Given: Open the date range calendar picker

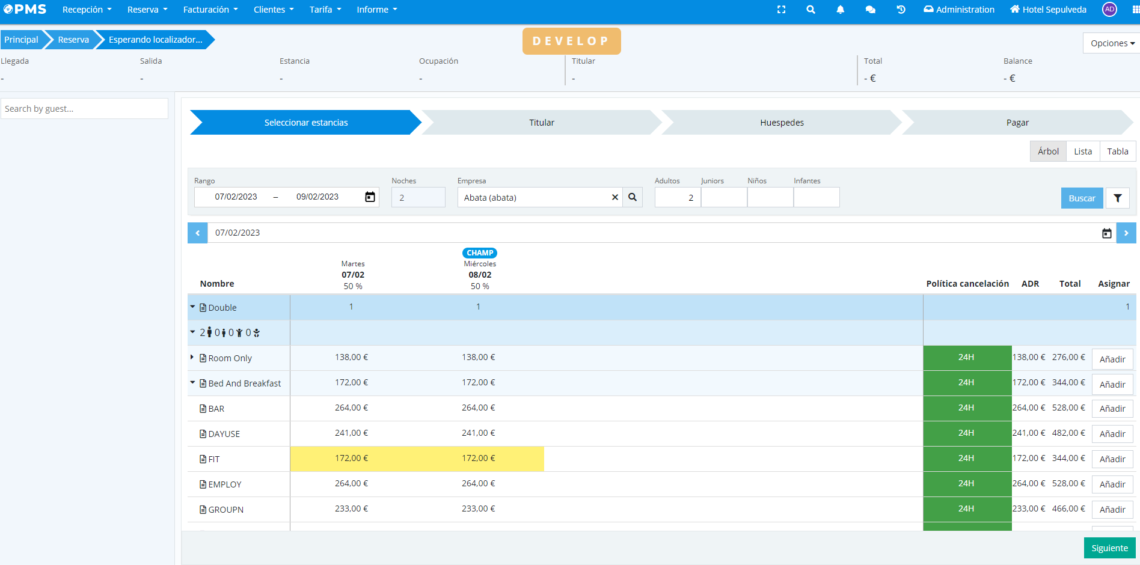Looking at the screenshot, I should coord(370,197).
